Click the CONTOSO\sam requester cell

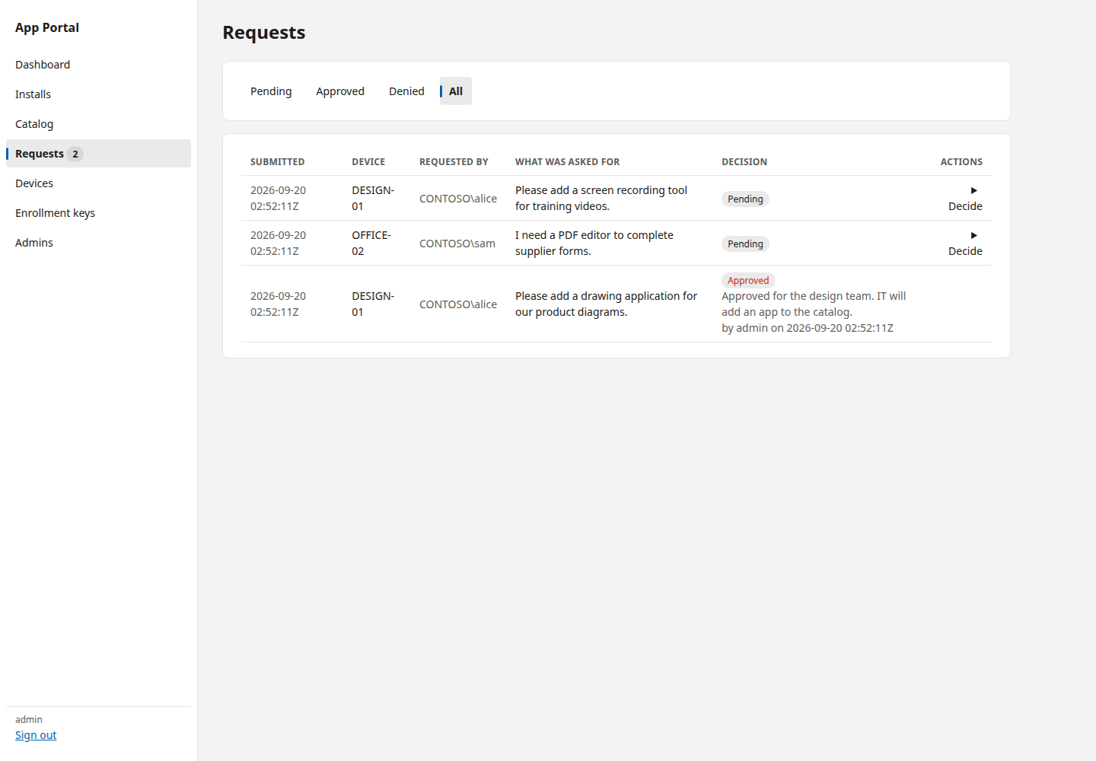[457, 244]
